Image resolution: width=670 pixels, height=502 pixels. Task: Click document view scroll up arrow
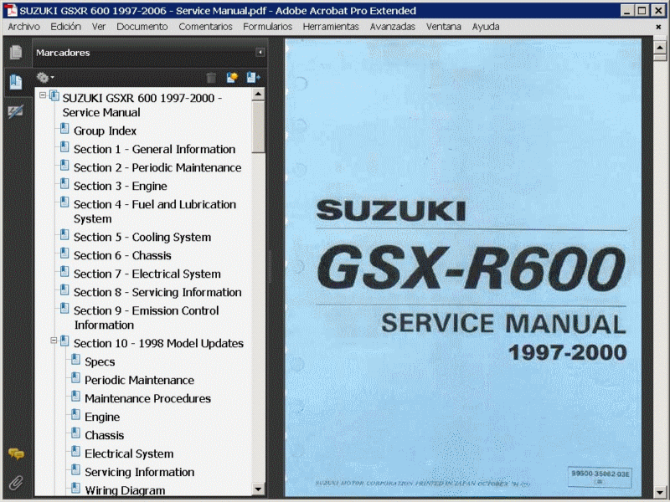click(x=660, y=47)
